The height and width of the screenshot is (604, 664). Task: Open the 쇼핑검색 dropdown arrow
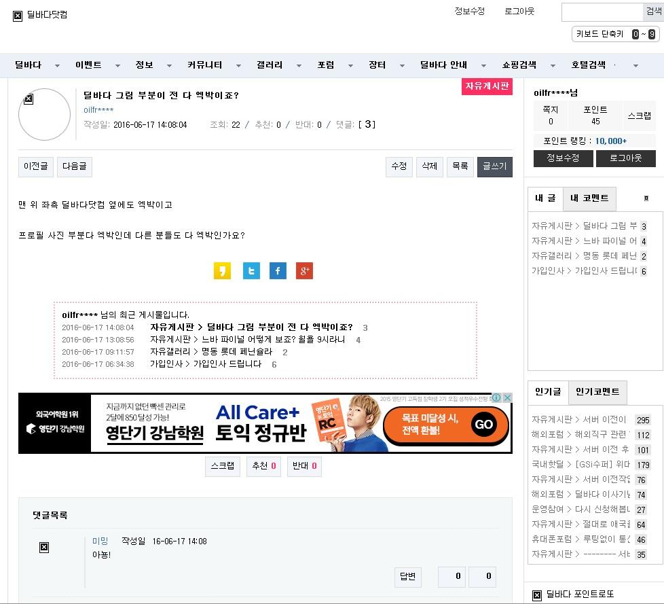pos(553,66)
